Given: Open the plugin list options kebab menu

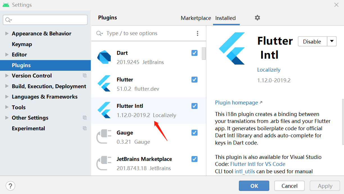Looking at the screenshot, I should [198, 33].
